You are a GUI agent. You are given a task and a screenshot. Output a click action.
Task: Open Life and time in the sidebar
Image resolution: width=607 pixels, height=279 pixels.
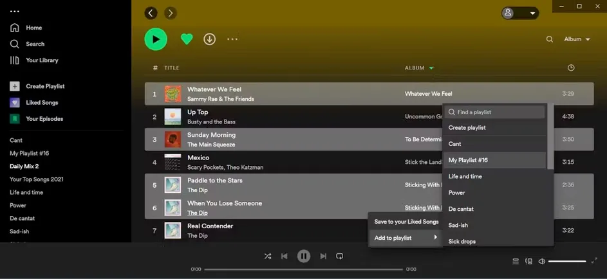26,192
